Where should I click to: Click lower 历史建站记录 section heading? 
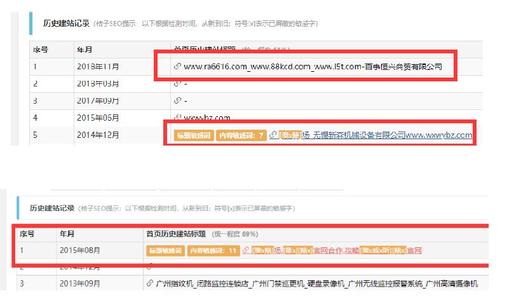[x=52, y=208]
